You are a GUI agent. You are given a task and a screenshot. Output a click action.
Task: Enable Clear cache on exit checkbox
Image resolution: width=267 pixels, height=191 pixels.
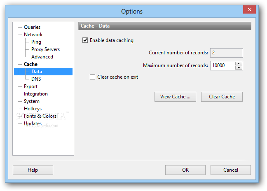93,77
